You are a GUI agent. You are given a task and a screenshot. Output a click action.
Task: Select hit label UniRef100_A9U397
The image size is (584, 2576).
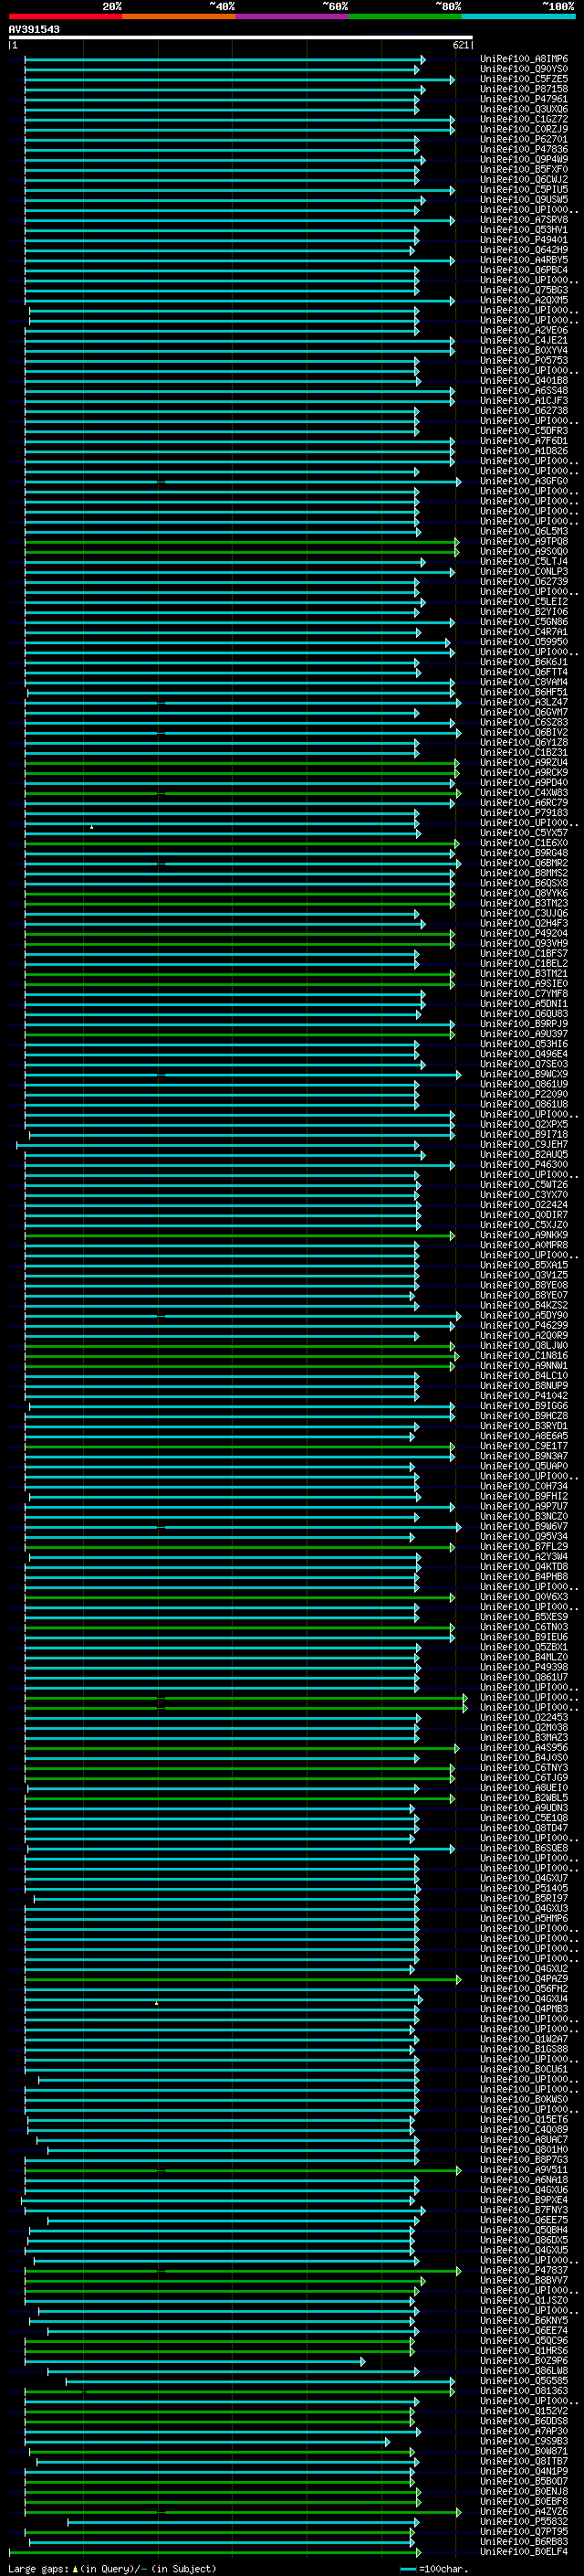click(x=524, y=1034)
